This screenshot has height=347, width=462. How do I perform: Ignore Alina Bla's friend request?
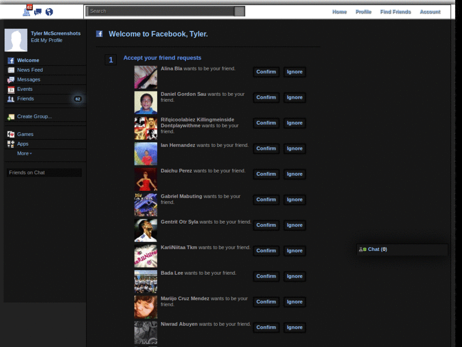295,72
